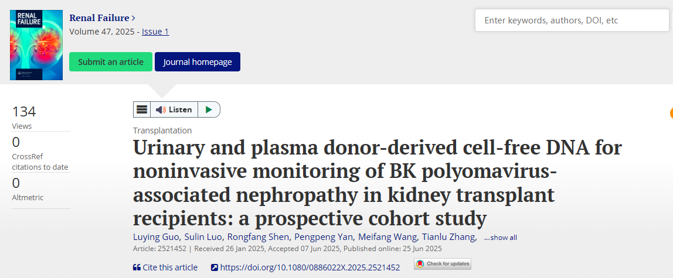The width and height of the screenshot is (673, 278).
Task: Focus the keyword search field
Action: 572,20
